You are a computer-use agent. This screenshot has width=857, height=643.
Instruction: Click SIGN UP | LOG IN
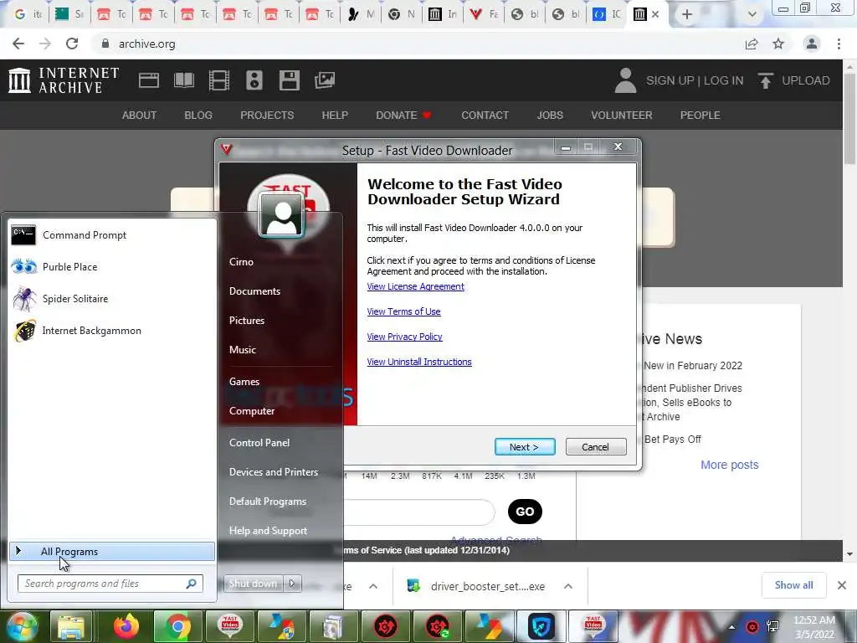click(x=695, y=80)
